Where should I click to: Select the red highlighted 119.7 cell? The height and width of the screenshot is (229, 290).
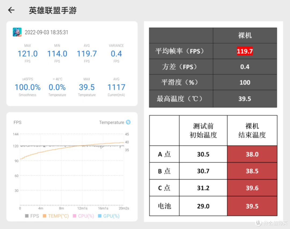[245, 51]
